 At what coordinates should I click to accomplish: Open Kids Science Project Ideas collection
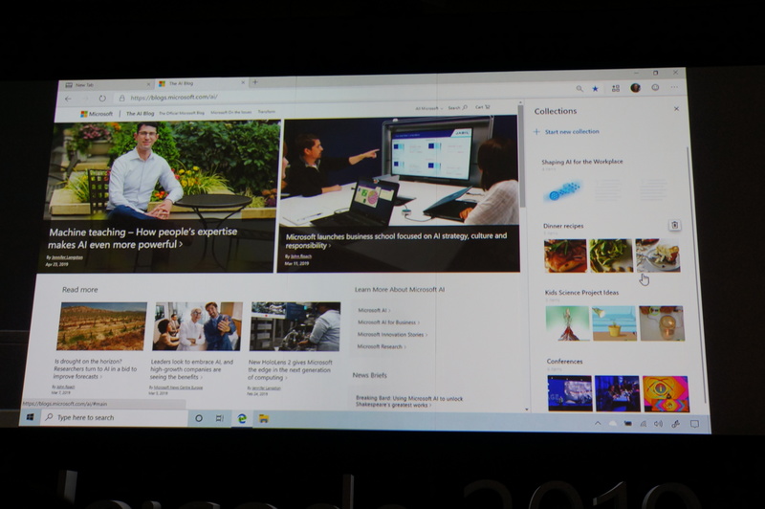coord(581,293)
